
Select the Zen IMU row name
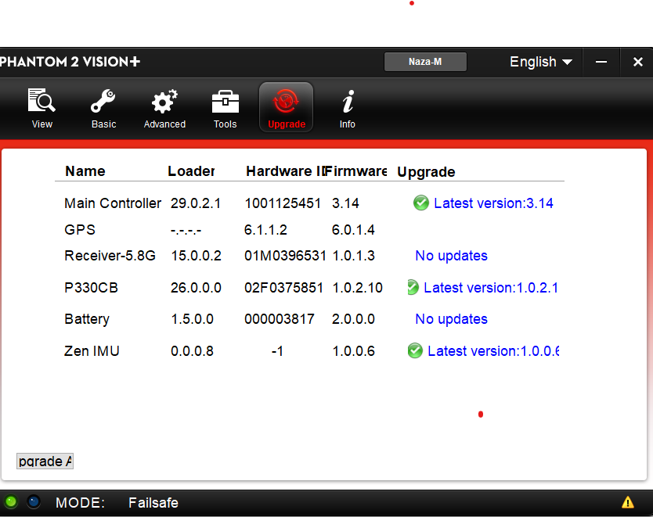[92, 350]
